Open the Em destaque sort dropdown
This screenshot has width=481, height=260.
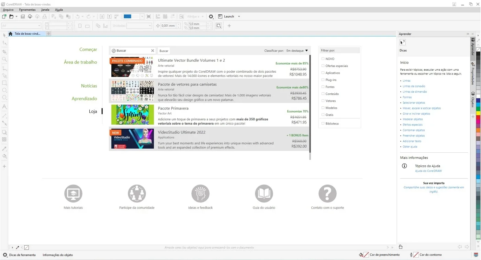(x=297, y=51)
